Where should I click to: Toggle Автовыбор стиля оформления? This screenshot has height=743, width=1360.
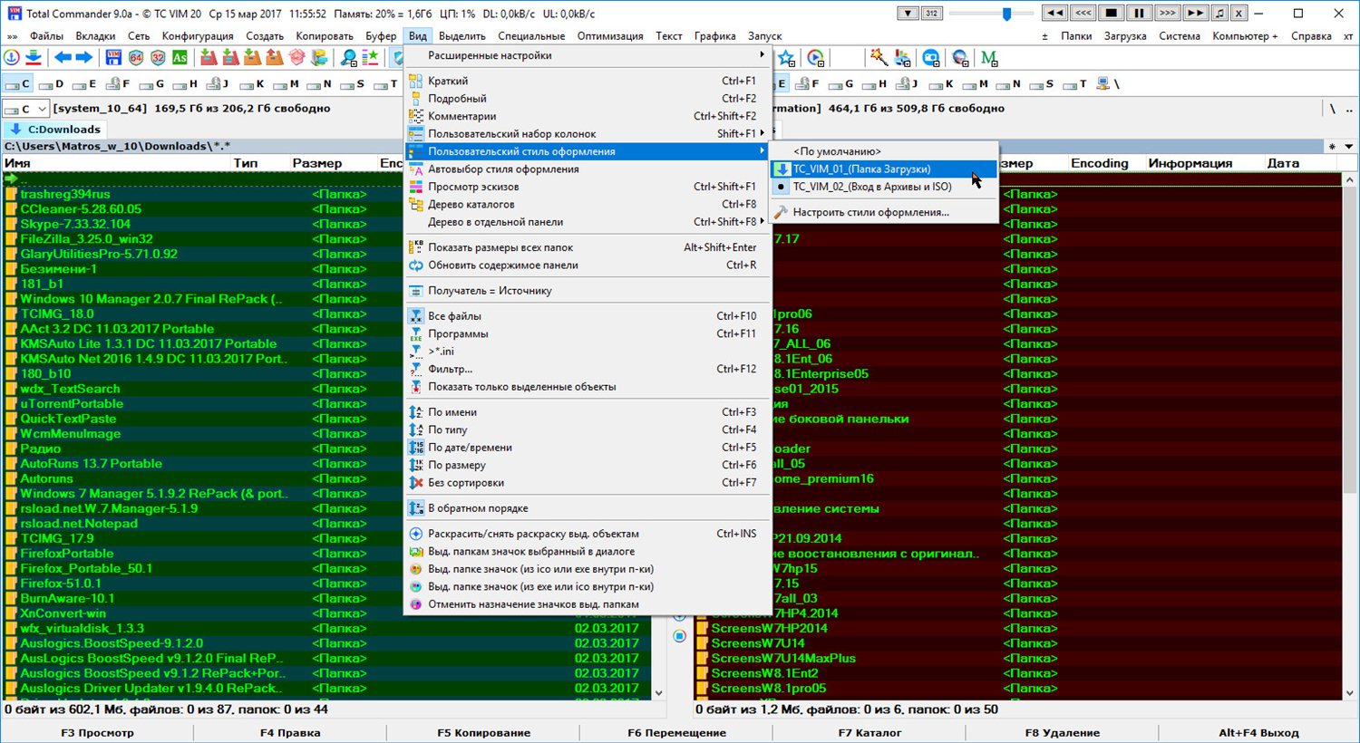pyautogui.click(x=587, y=169)
